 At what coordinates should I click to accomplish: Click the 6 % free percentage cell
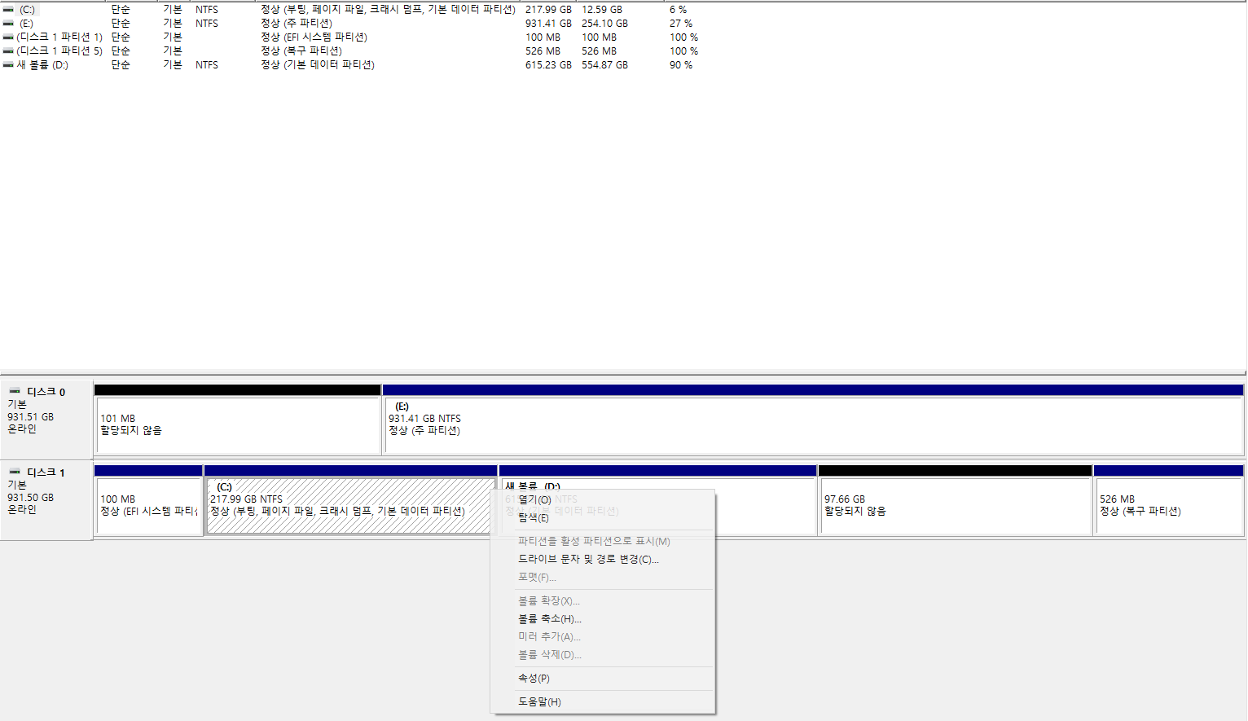(678, 10)
